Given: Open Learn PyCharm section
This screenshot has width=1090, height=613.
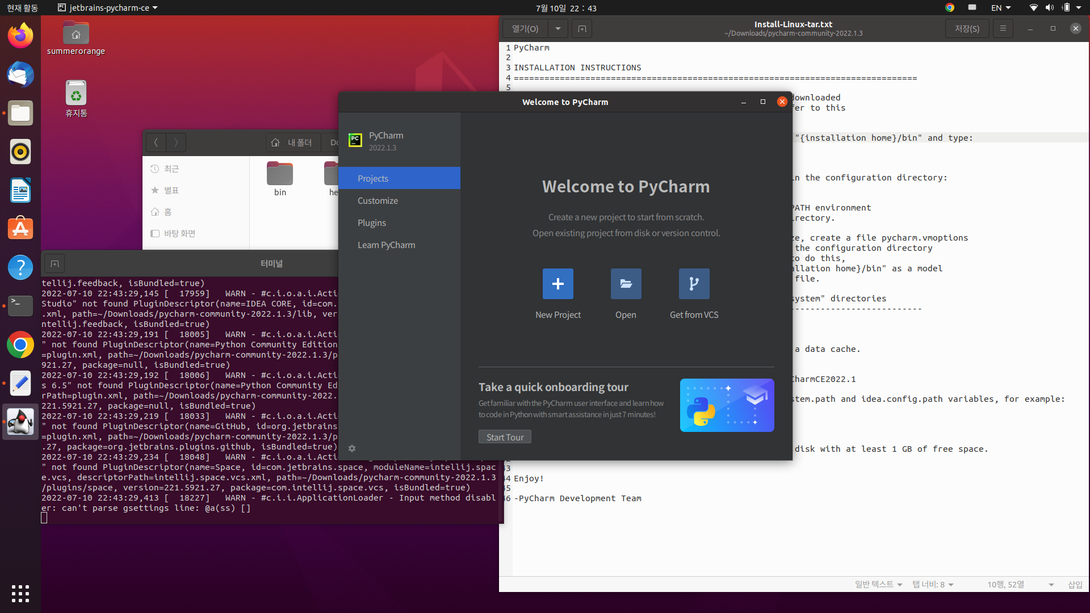Looking at the screenshot, I should pos(399,245).
